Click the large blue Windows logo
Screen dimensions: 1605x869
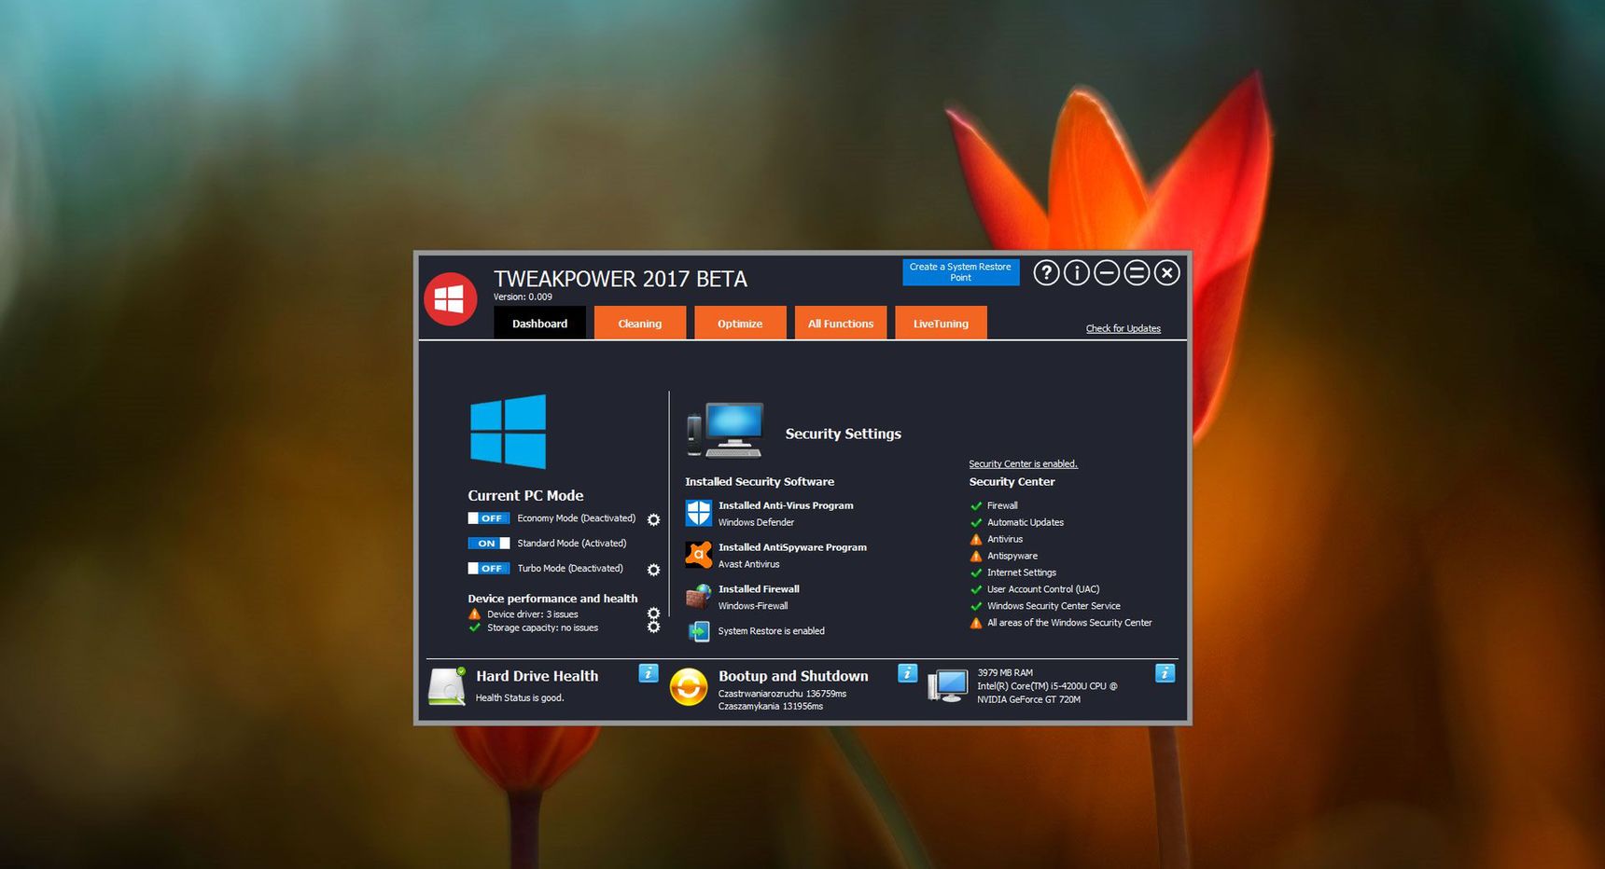[x=508, y=431]
